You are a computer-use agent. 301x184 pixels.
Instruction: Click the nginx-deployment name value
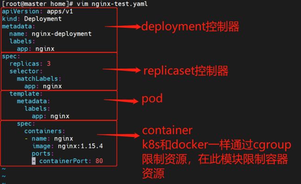(x=62, y=34)
